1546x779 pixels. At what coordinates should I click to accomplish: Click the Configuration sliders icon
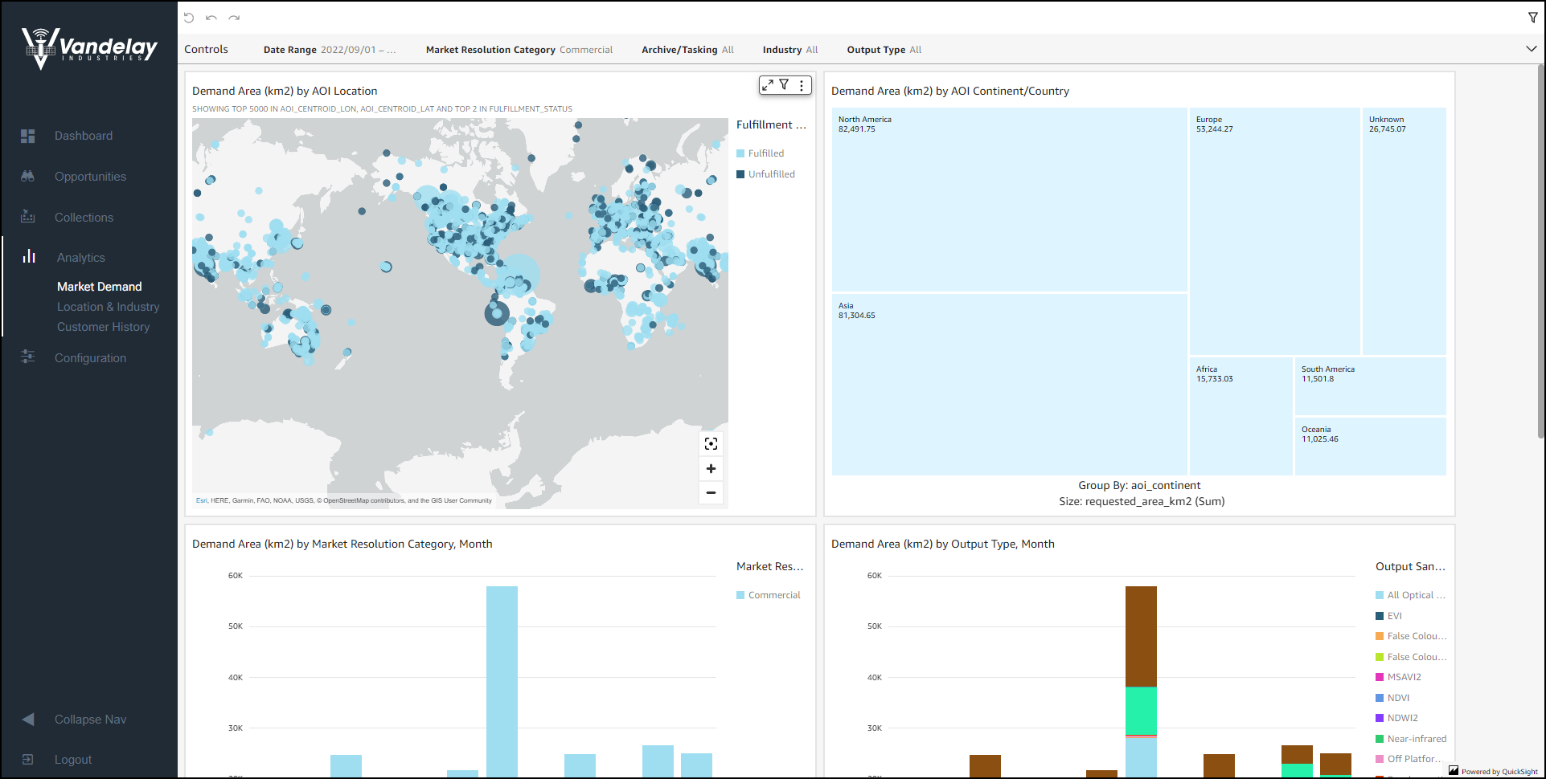28,357
